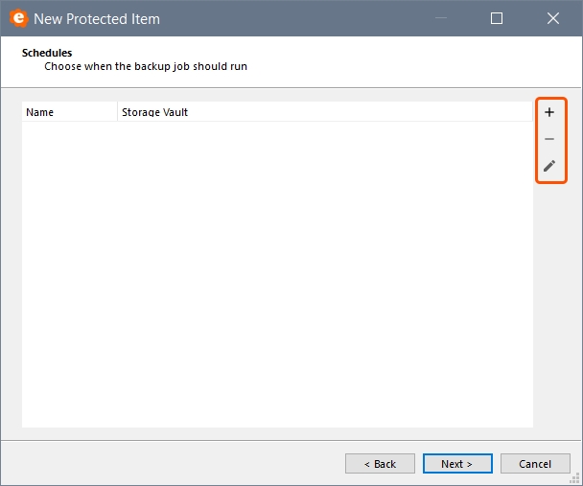Maximize the New Protected Item window
Viewport: 583px width, 486px height.
coord(497,18)
